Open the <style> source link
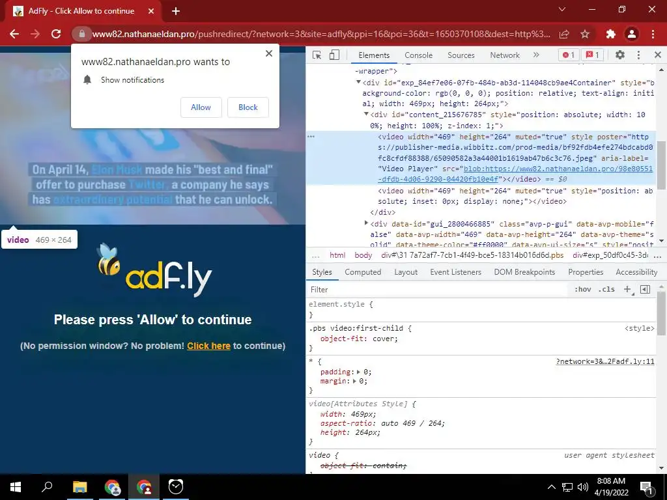Image resolution: width=667 pixels, height=500 pixels. (x=640, y=328)
